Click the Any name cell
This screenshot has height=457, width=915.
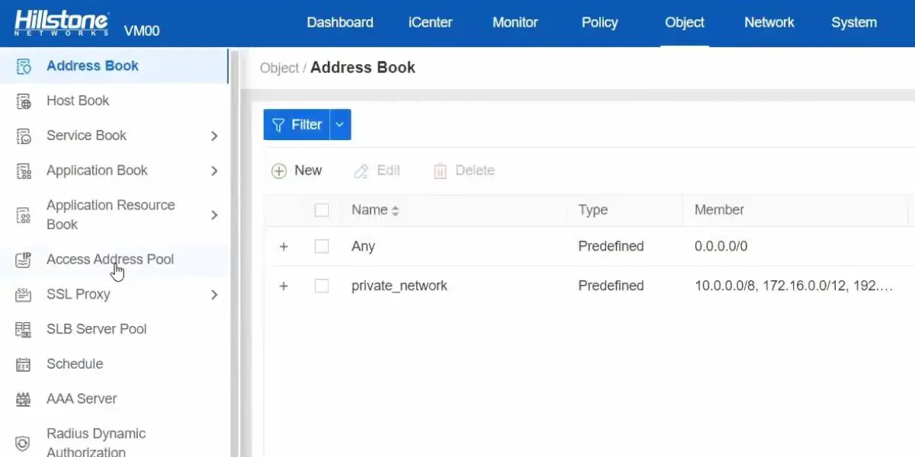point(363,247)
